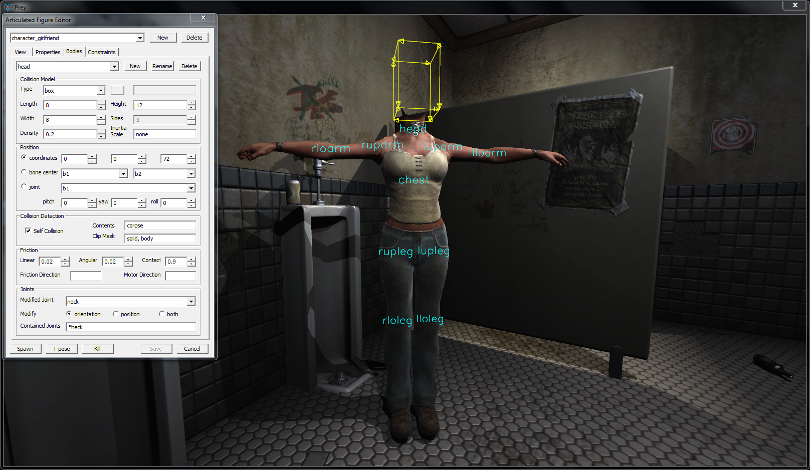This screenshot has width=810, height=470.
Task: Click the Contents field showing corpse
Action: click(x=160, y=225)
